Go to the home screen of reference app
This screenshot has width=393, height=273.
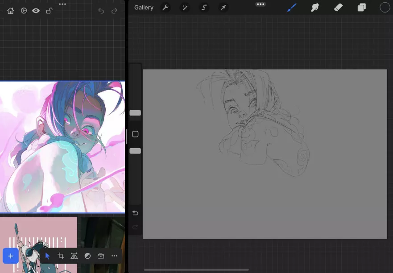(x=11, y=11)
